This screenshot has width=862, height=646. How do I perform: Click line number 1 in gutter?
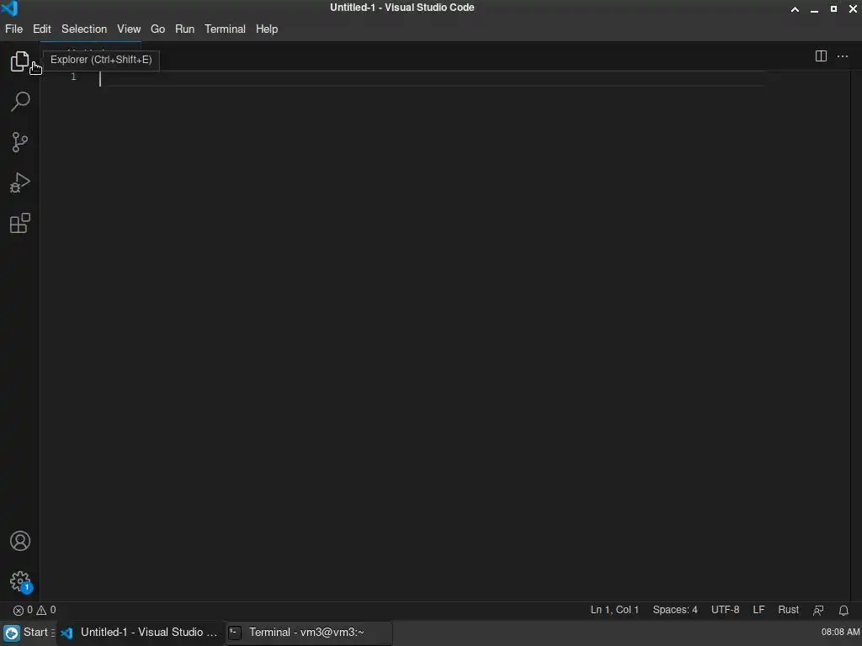coord(74,77)
